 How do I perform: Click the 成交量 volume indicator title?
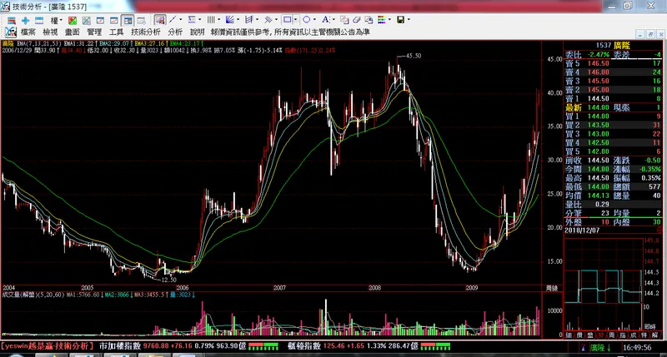click(17, 295)
